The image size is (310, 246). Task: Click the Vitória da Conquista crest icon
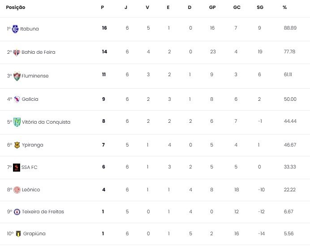tap(17, 122)
